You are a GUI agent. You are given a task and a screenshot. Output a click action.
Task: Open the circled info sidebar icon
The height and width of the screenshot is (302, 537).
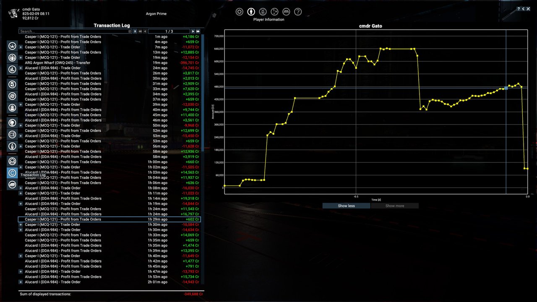click(12, 146)
